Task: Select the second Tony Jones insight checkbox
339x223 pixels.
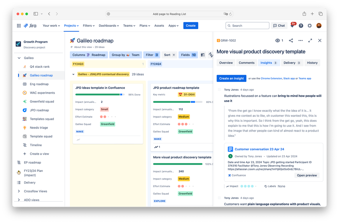Action: pyautogui.click(x=219, y=198)
